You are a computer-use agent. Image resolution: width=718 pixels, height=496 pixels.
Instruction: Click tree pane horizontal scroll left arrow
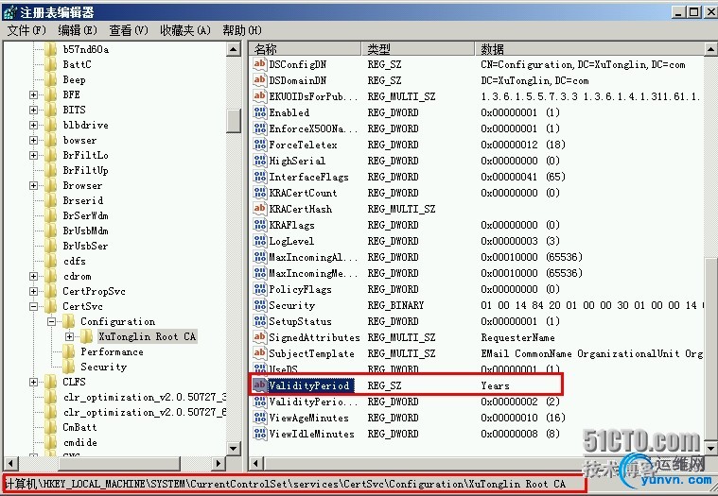tap(11, 463)
